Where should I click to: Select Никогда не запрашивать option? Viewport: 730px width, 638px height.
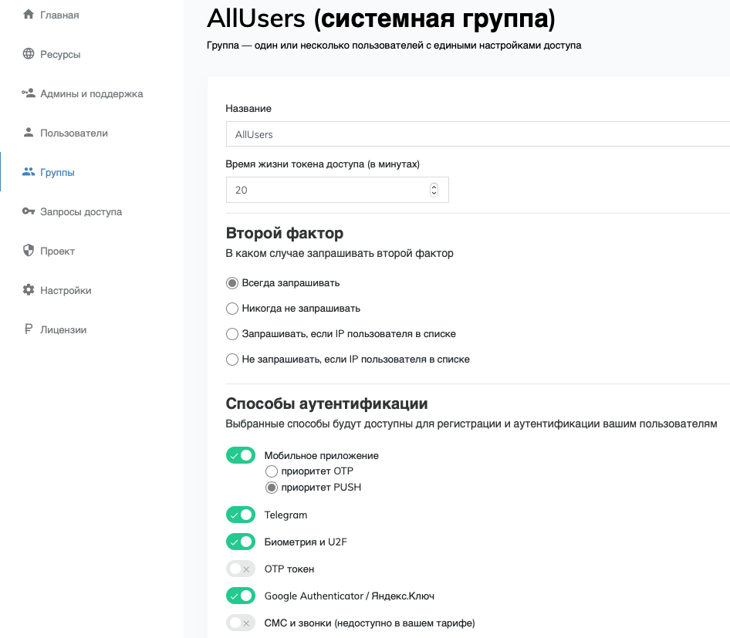coord(232,308)
